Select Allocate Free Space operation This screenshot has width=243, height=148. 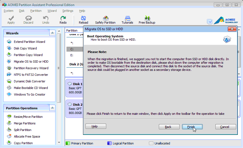[27, 136]
